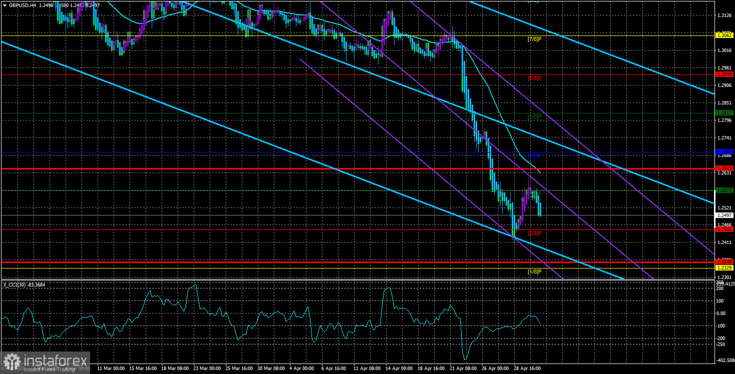
Task: Click the 15 Mar 16:00 time label
Action: (143, 368)
